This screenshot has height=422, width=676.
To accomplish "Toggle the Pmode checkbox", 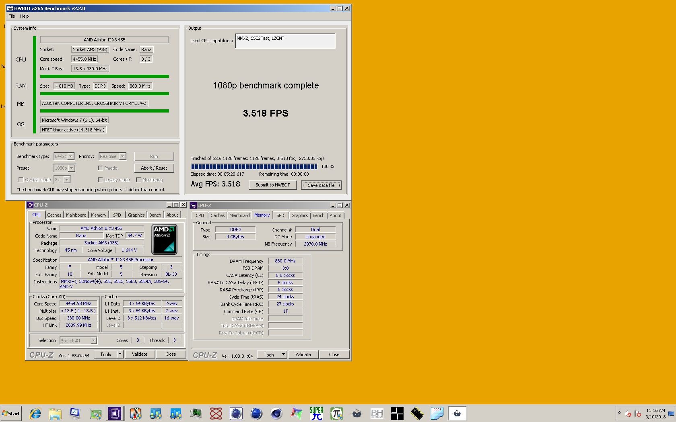I will pyautogui.click(x=100, y=168).
